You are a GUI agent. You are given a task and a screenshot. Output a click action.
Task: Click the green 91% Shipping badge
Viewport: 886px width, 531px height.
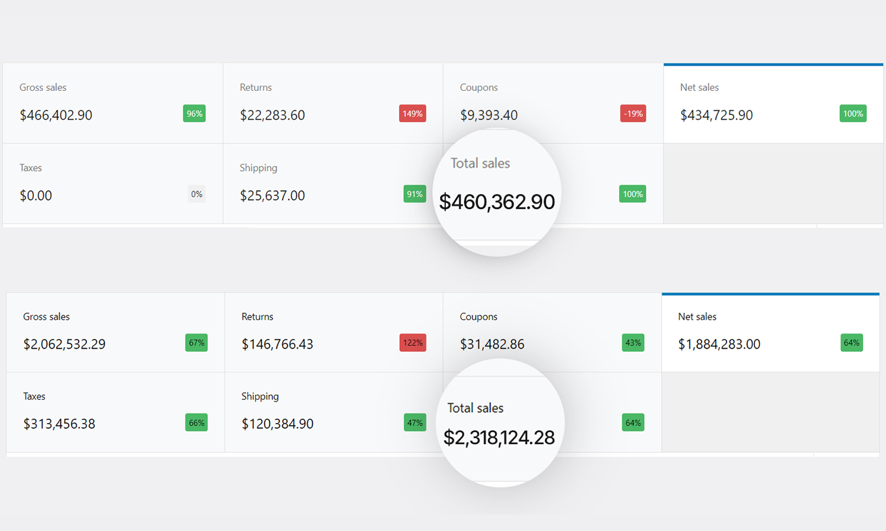(415, 194)
